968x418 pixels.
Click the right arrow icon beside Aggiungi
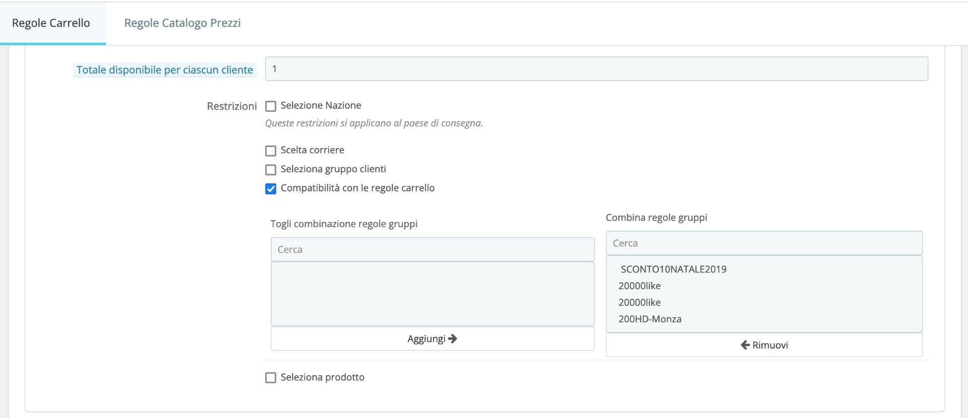(453, 339)
